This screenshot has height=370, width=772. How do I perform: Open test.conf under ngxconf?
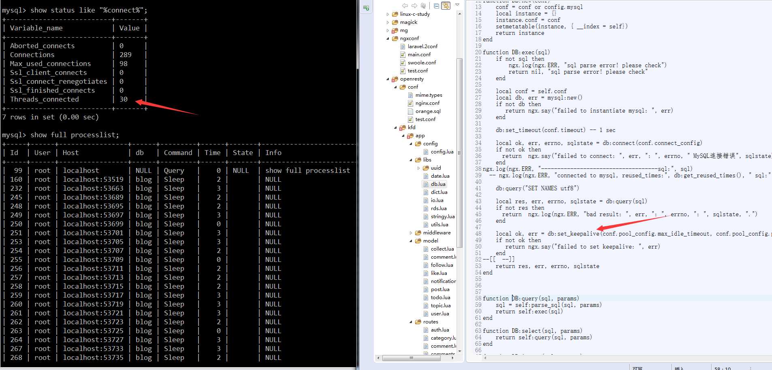(x=418, y=71)
